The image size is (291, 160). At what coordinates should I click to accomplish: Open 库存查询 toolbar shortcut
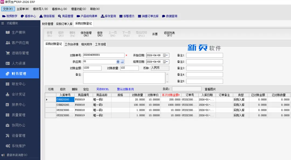(108, 16)
